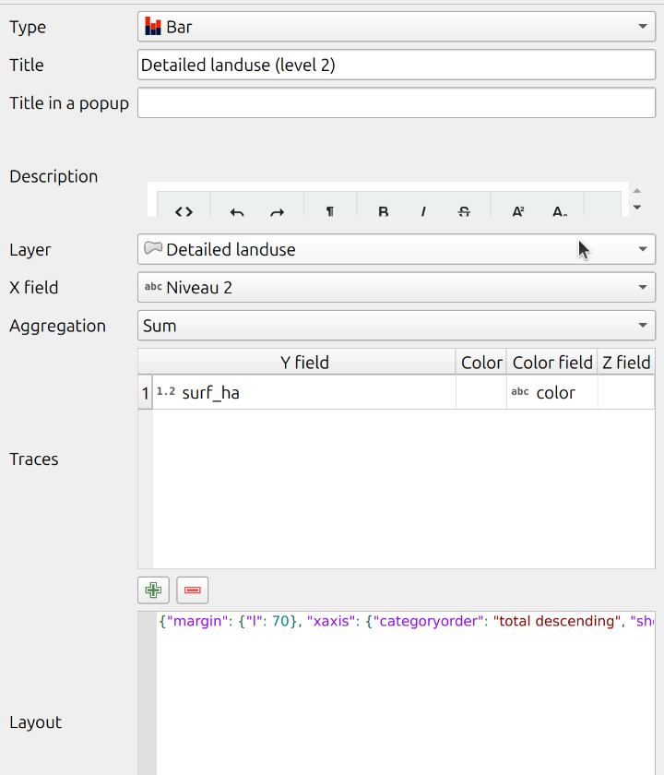Toggle strikethrough in description editor
Screen dimensions: 664x775
[464, 211]
